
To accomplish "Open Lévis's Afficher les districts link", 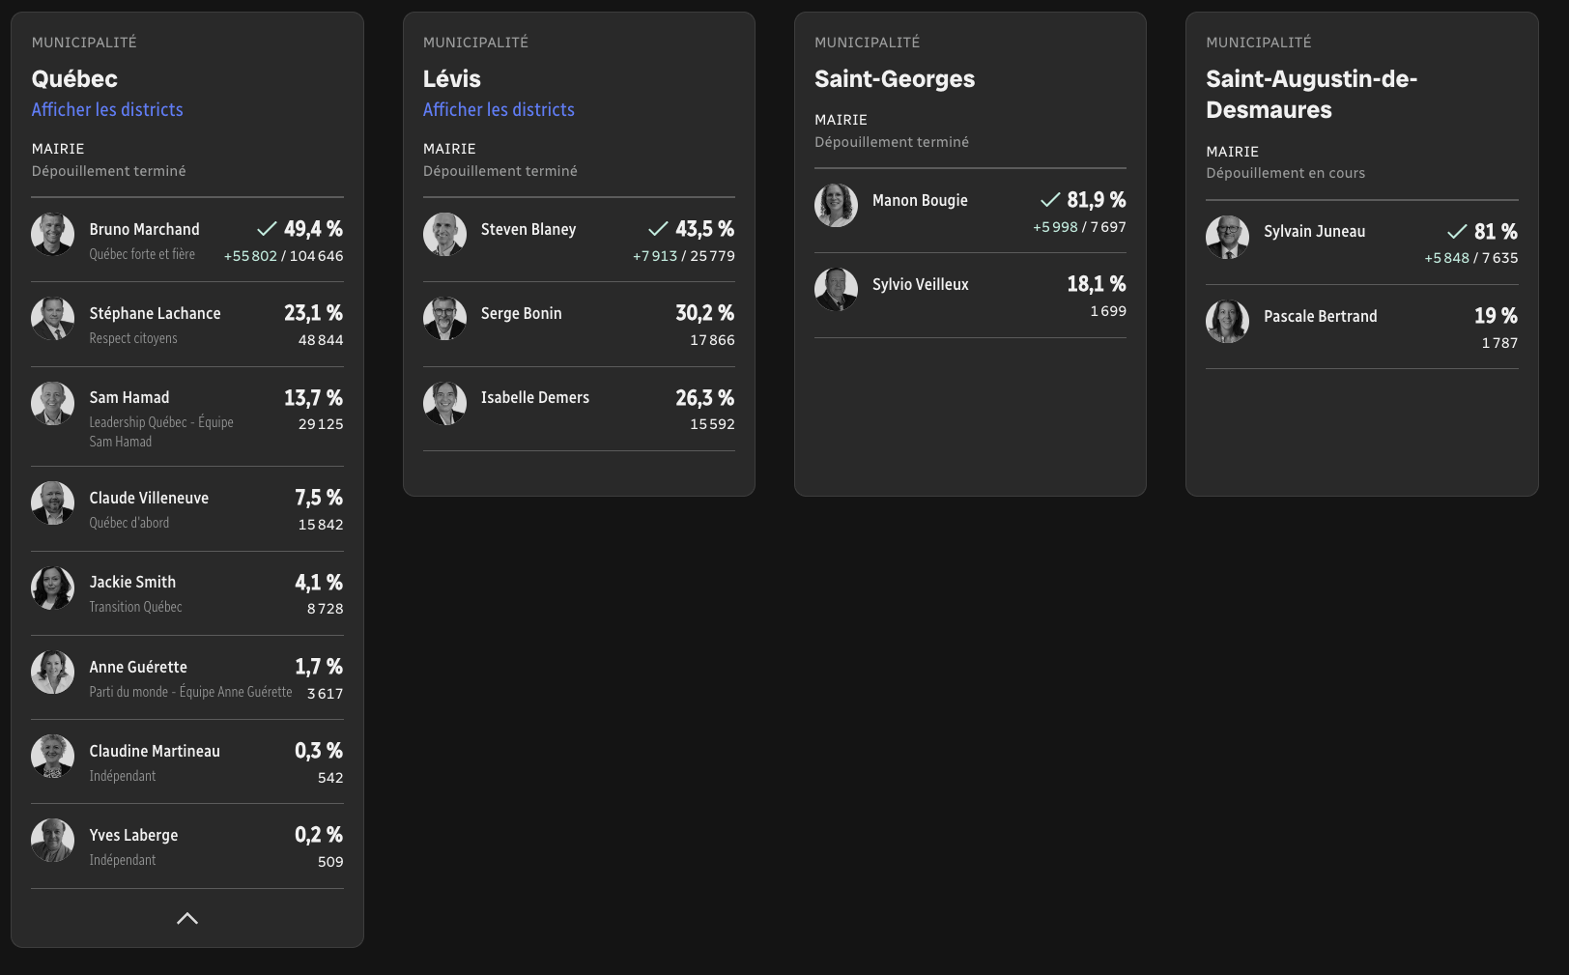I will click(x=499, y=110).
